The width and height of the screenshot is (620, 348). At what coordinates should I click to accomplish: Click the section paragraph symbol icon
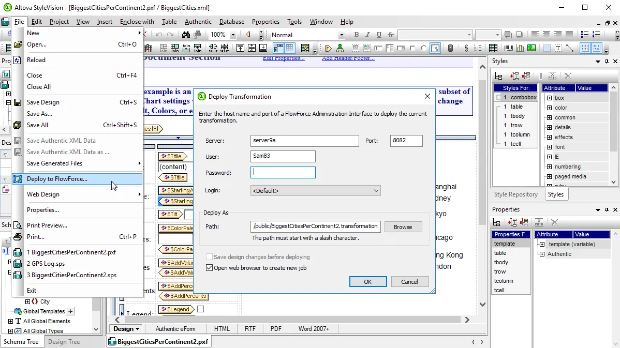point(467,48)
